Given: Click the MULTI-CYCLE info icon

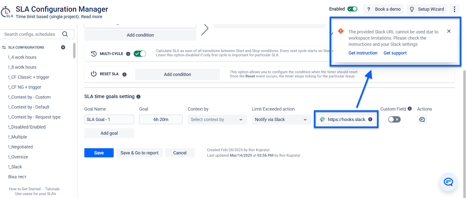Looking at the screenshot, I should click(x=128, y=54).
